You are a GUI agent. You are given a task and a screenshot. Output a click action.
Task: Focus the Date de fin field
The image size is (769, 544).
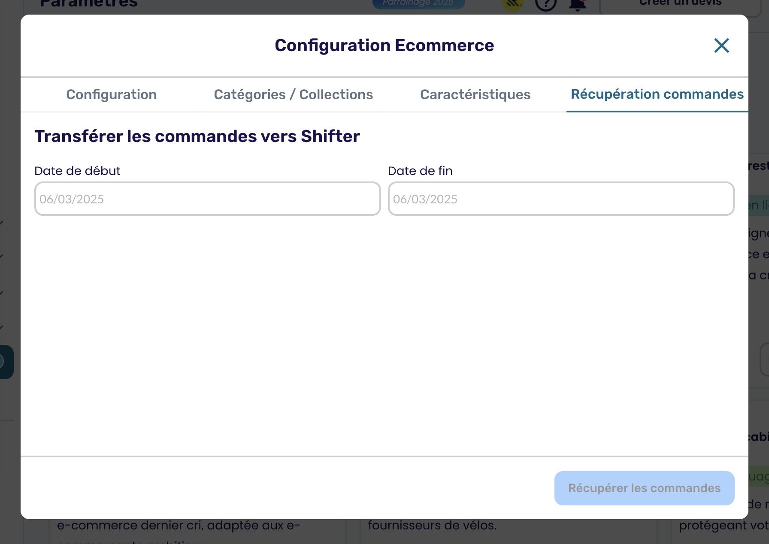point(561,199)
